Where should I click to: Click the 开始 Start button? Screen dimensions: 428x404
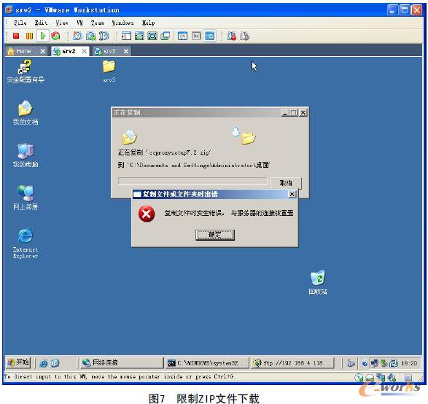pyautogui.click(x=18, y=362)
